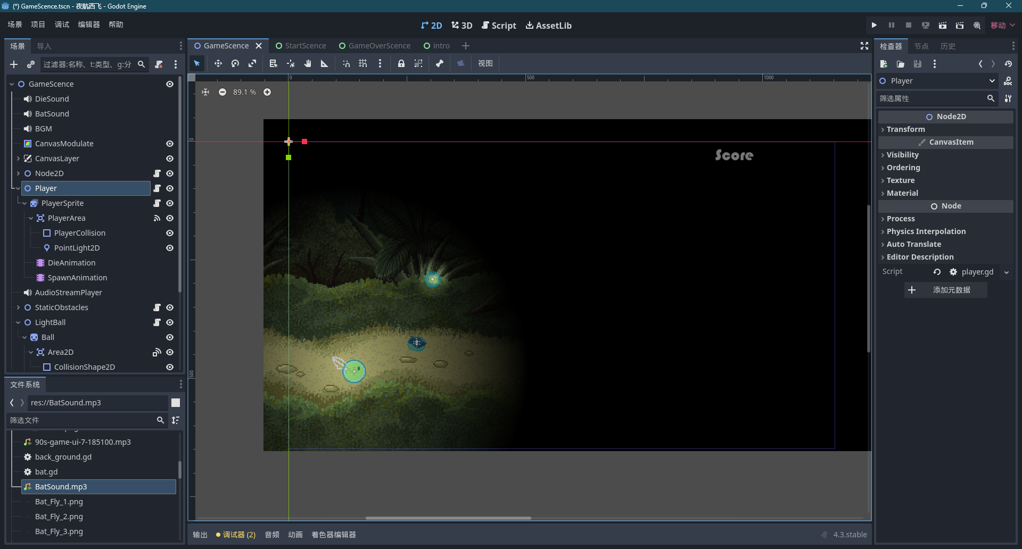The image size is (1022, 549).
Task: Open the AssetLib workspace
Action: pos(549,26)
